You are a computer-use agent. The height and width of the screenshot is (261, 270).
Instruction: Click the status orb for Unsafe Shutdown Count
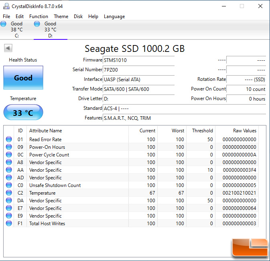pos(9,185)
